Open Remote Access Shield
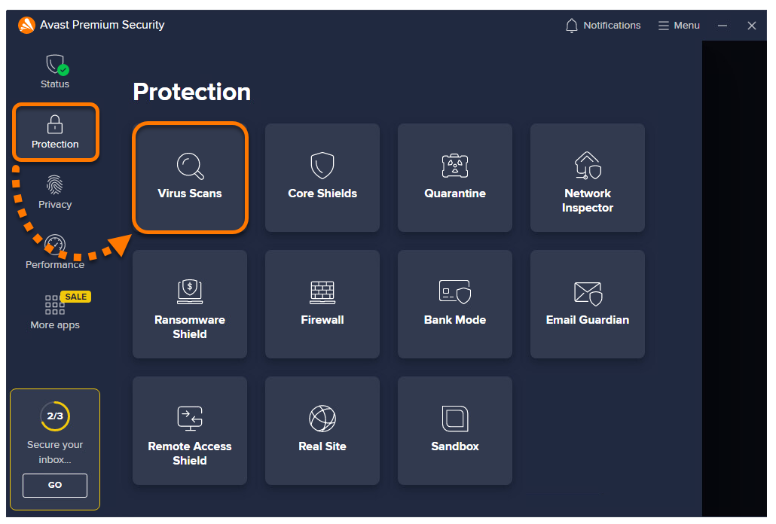The width and height of the screenshot is (776, 524). (190, 431)
